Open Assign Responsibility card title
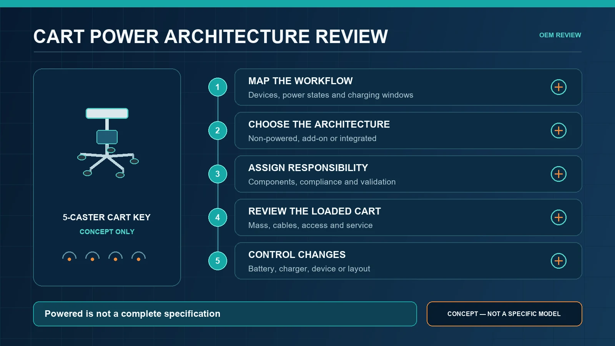The image size is (615, 346). (x=308, y=168)
